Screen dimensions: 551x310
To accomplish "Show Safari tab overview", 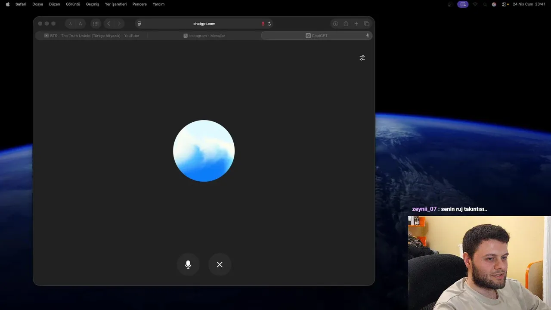I will 367,24.
